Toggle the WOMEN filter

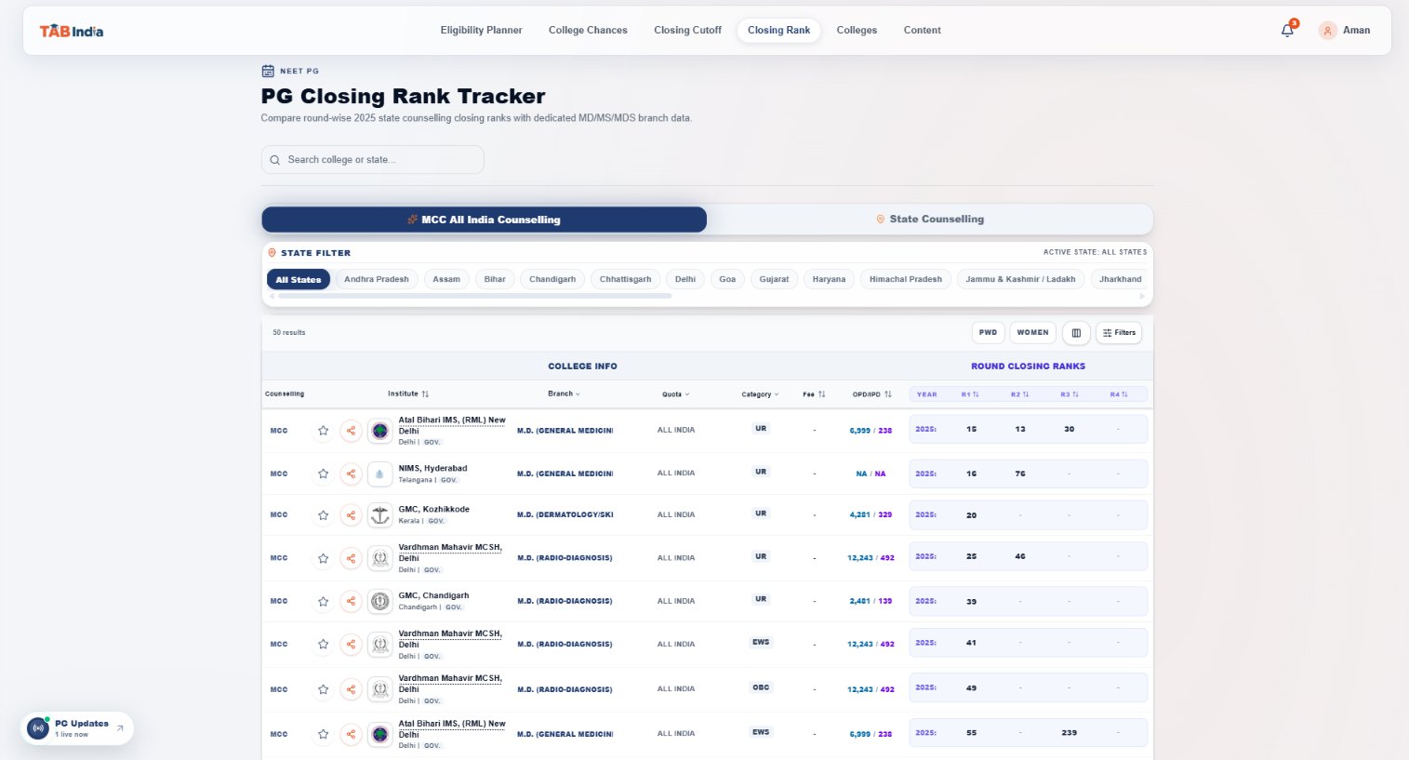click(1032, 332)
